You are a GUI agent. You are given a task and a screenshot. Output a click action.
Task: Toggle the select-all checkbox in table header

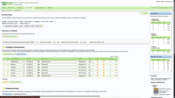[x=4, y=59]
